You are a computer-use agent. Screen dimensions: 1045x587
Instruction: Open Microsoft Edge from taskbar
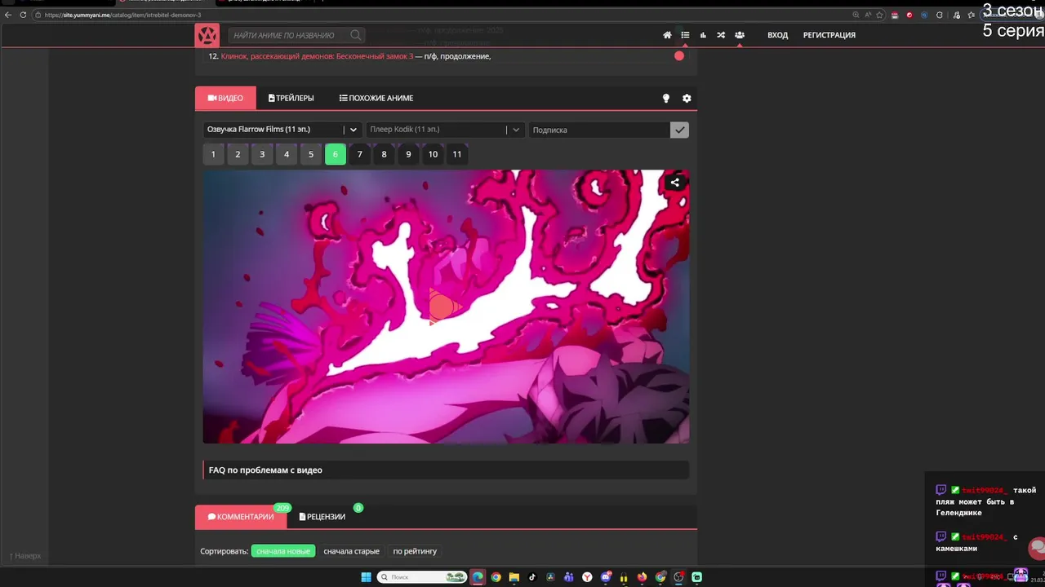(478, 577)
